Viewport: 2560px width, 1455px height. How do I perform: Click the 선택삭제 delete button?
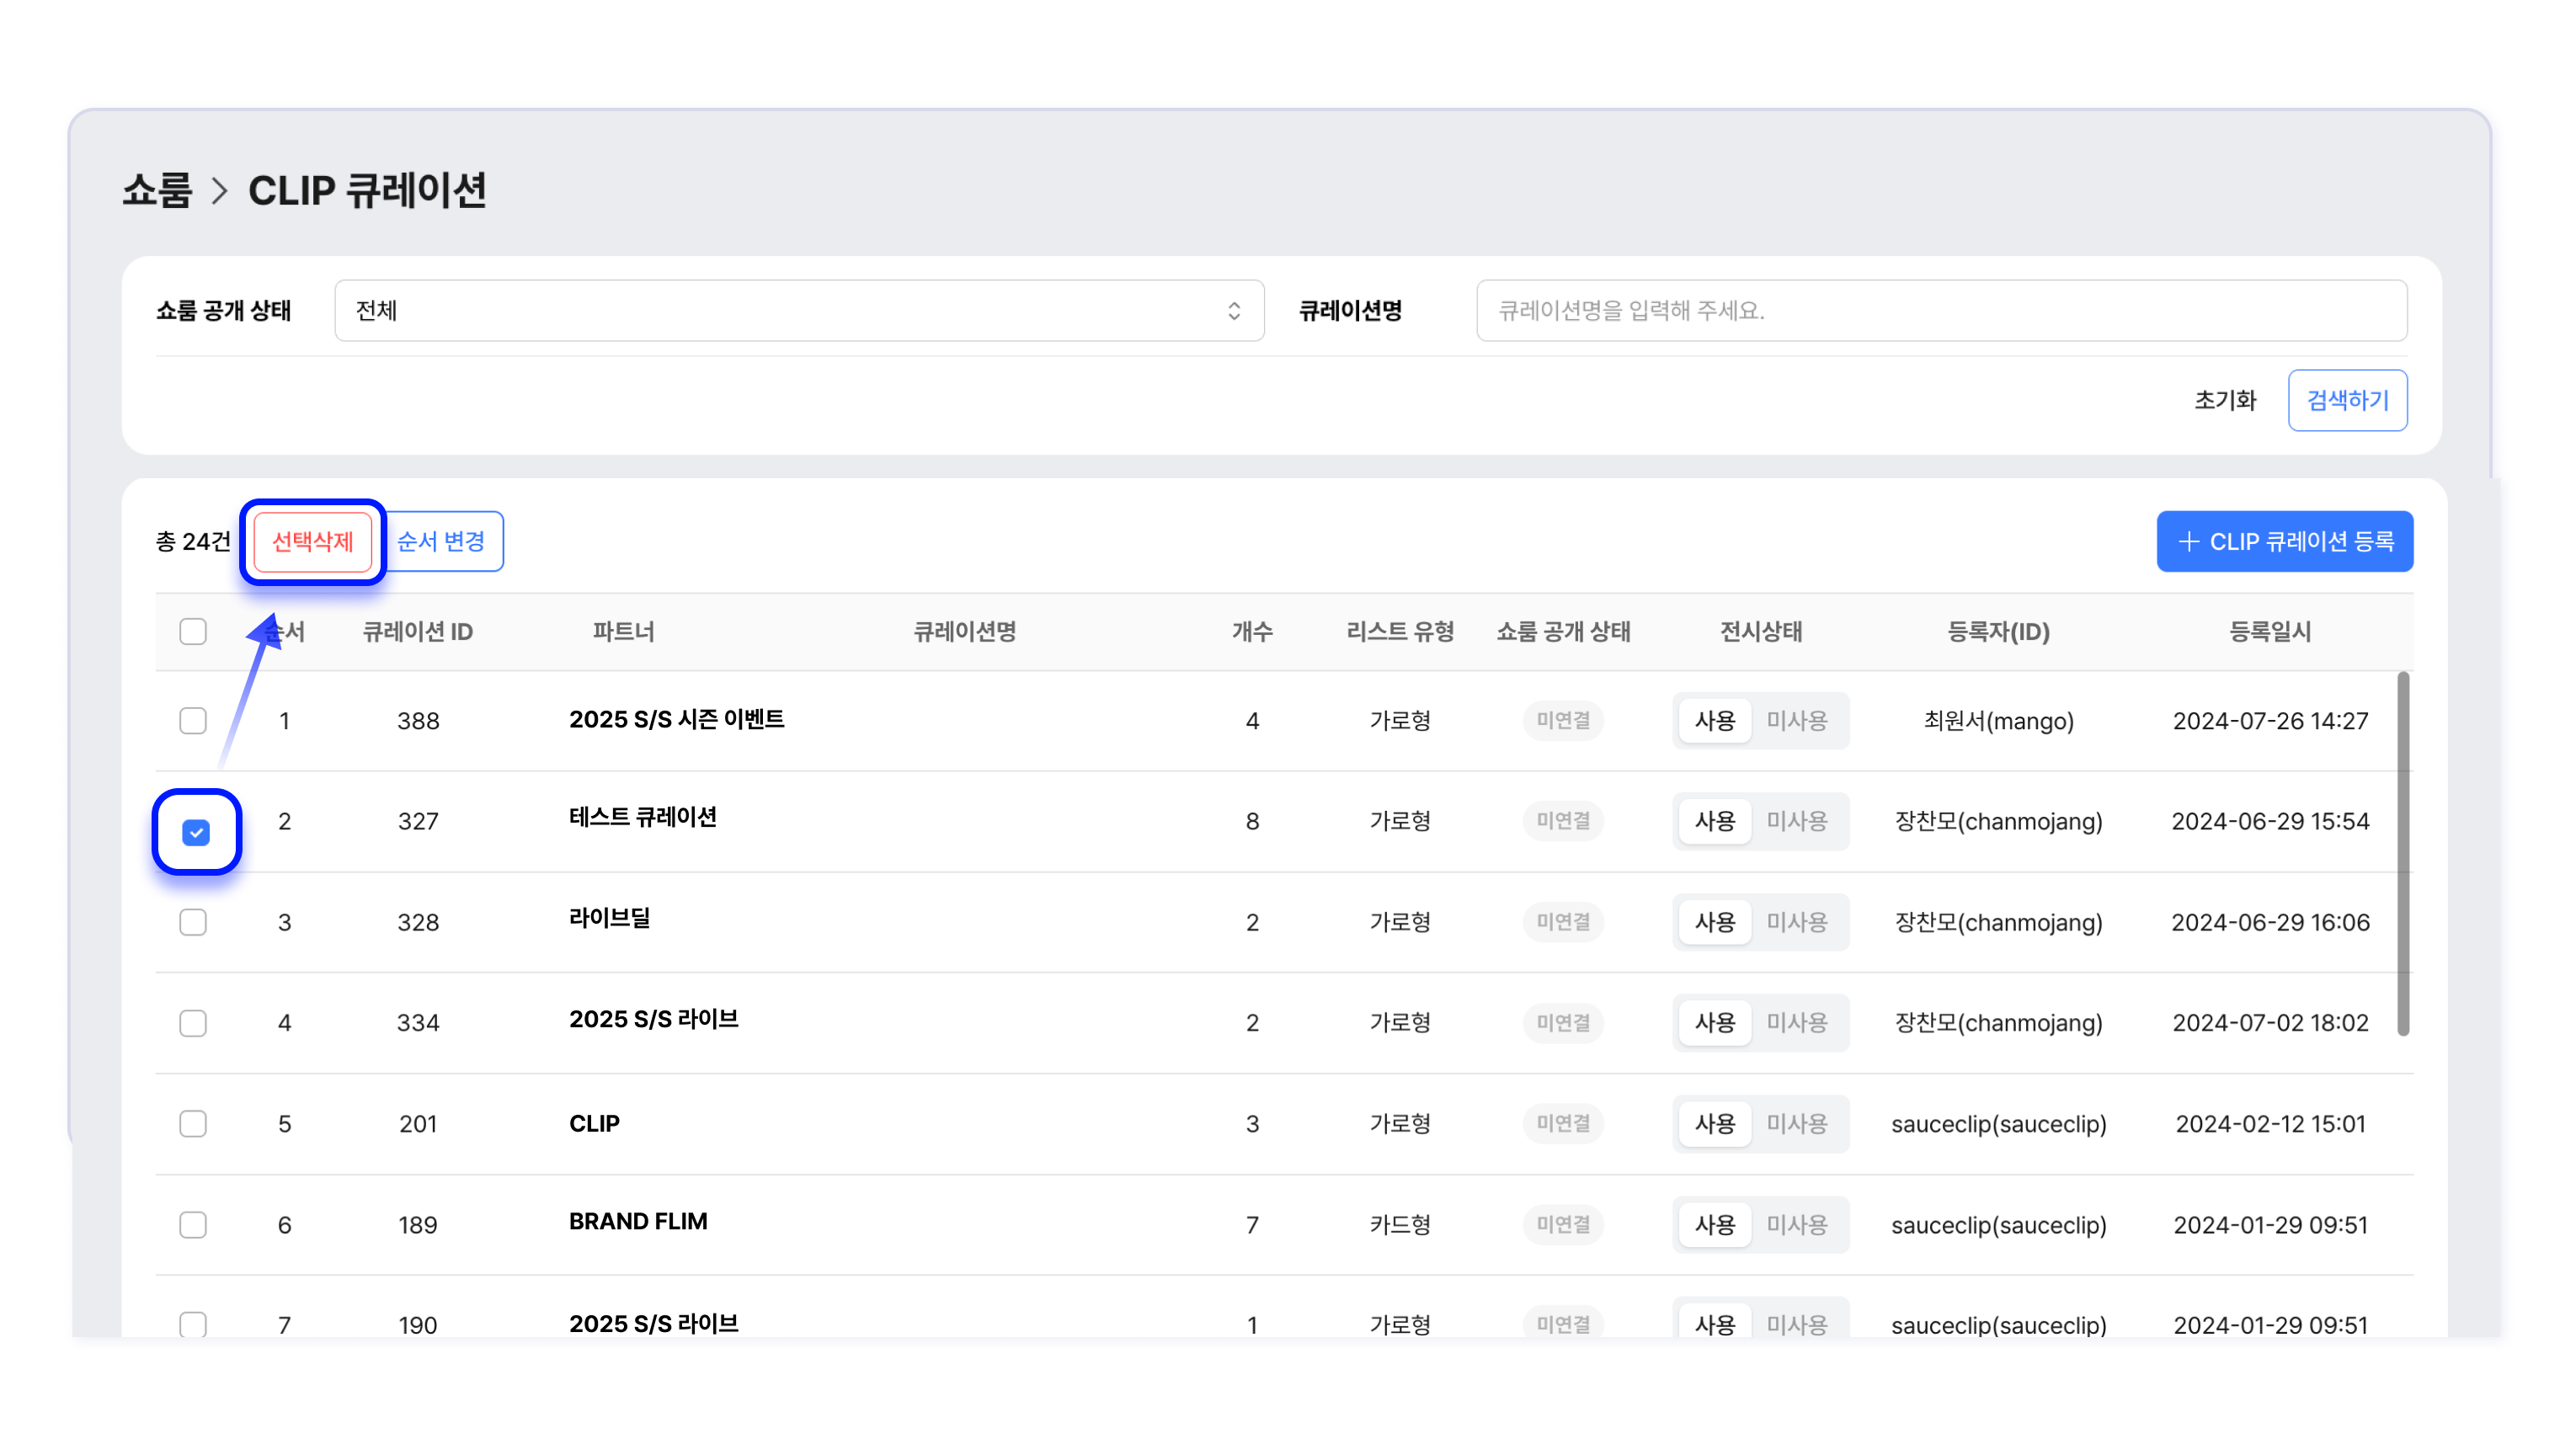tap(312, 541)
